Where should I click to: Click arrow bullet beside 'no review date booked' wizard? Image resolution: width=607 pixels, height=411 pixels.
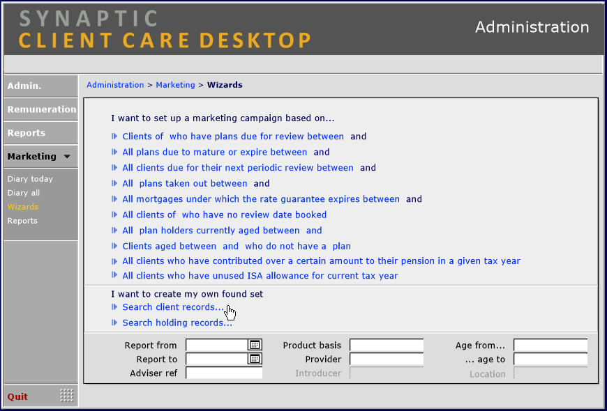[114, 215]
